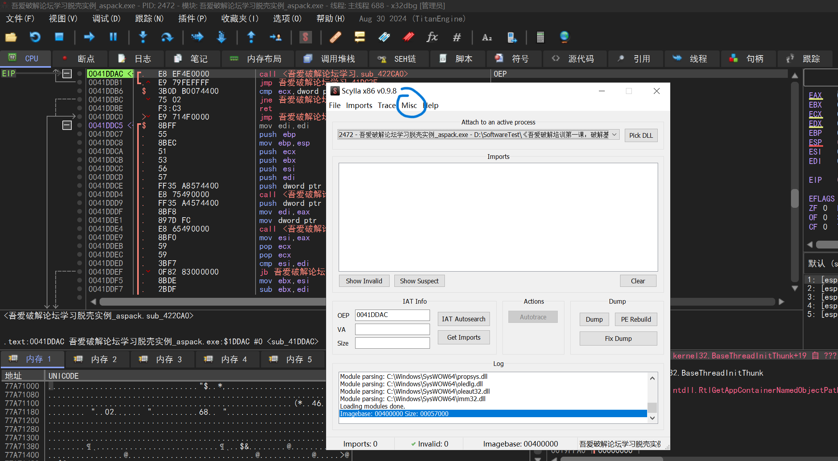The height and width of the screenshot is (461, 838).
Task: Click the IAT Autosearch button
Action: pos(463,319)
